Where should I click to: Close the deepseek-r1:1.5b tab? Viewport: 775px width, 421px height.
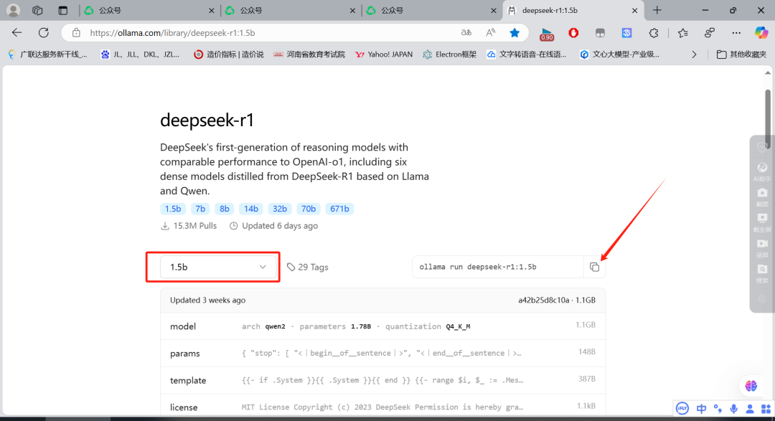click(634, 10)
